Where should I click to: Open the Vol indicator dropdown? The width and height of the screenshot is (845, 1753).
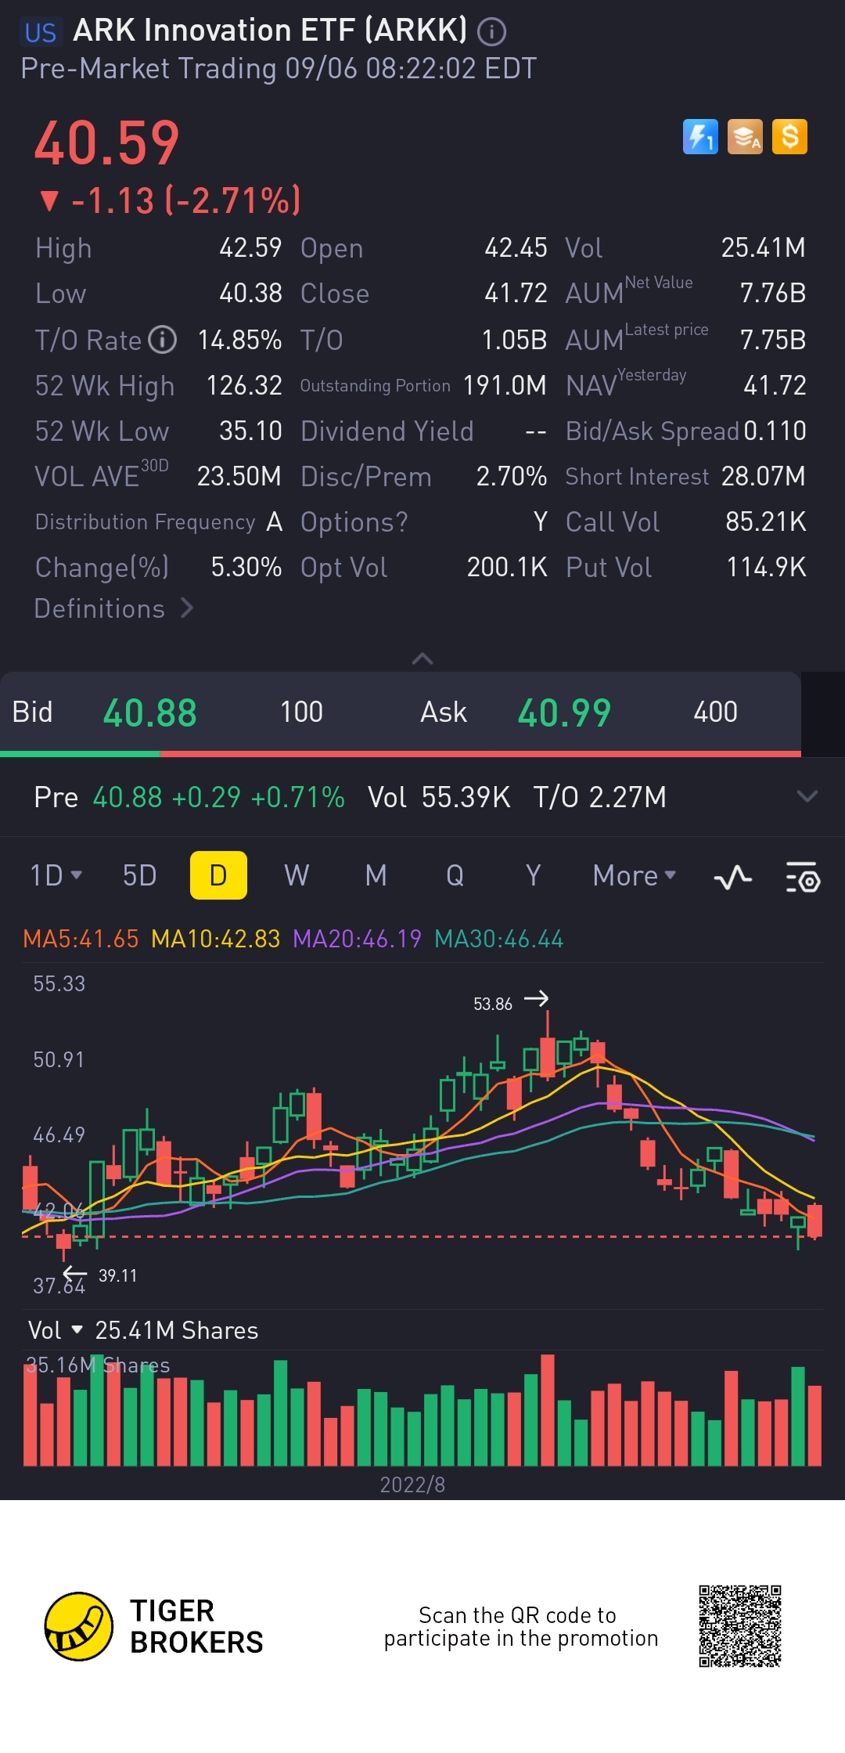click(56, 1330)
